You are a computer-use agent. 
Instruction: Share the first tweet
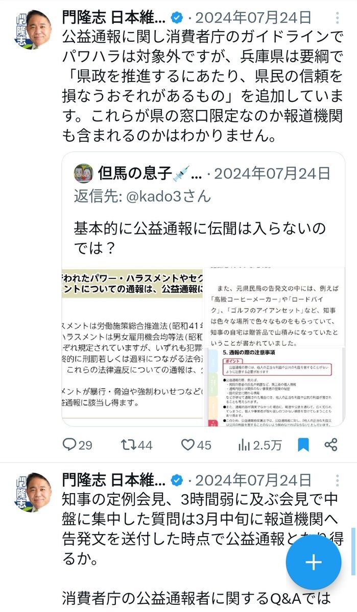(331, 445)
